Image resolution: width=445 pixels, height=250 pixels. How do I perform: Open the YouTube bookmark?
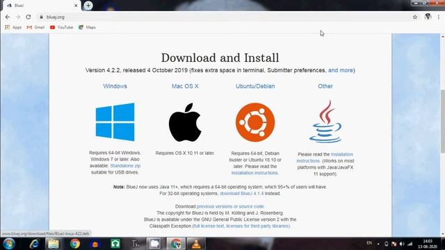62,27
